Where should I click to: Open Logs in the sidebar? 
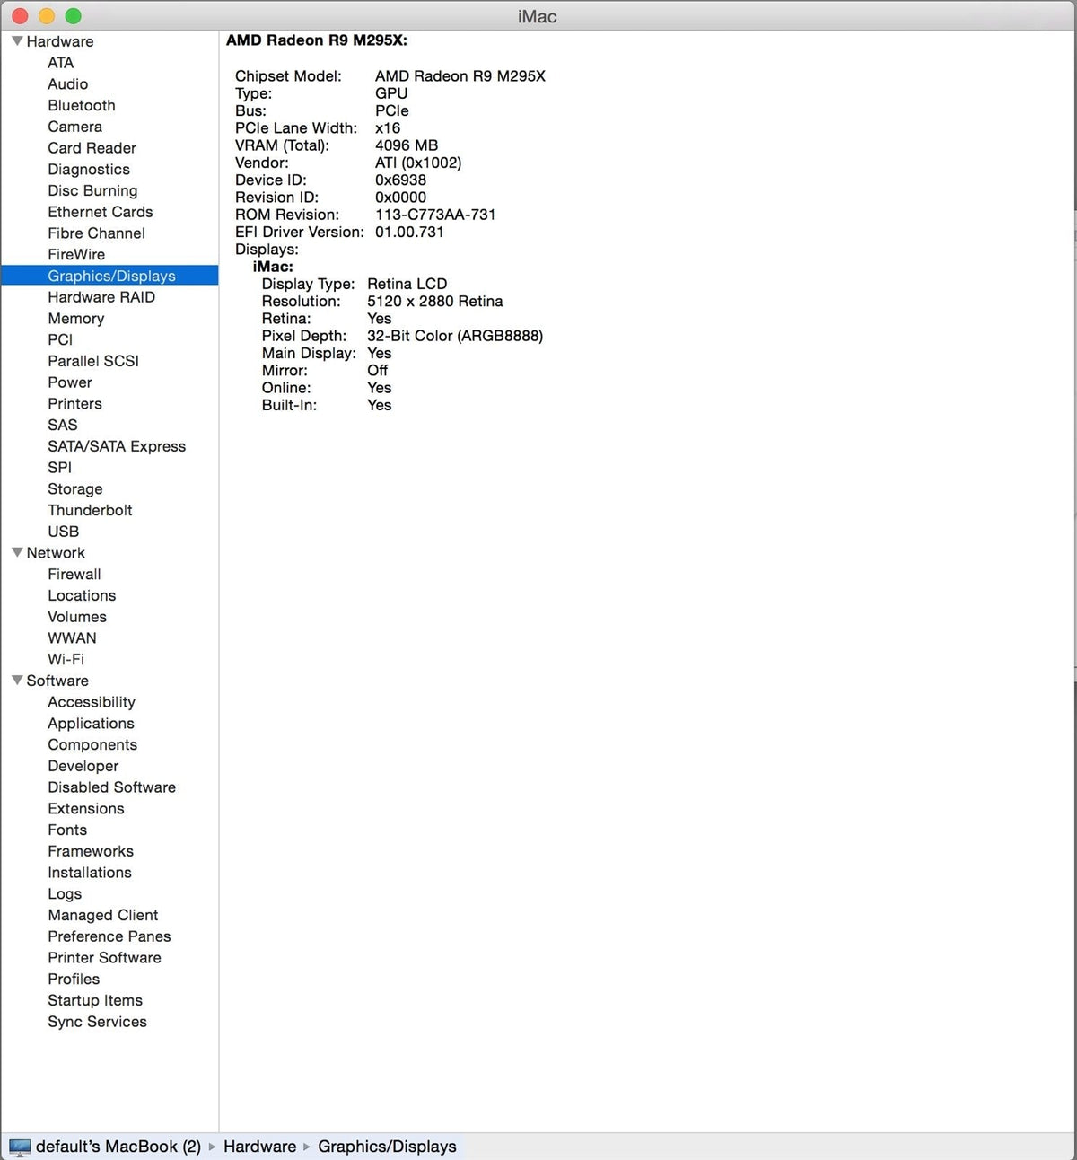[65, 894]
